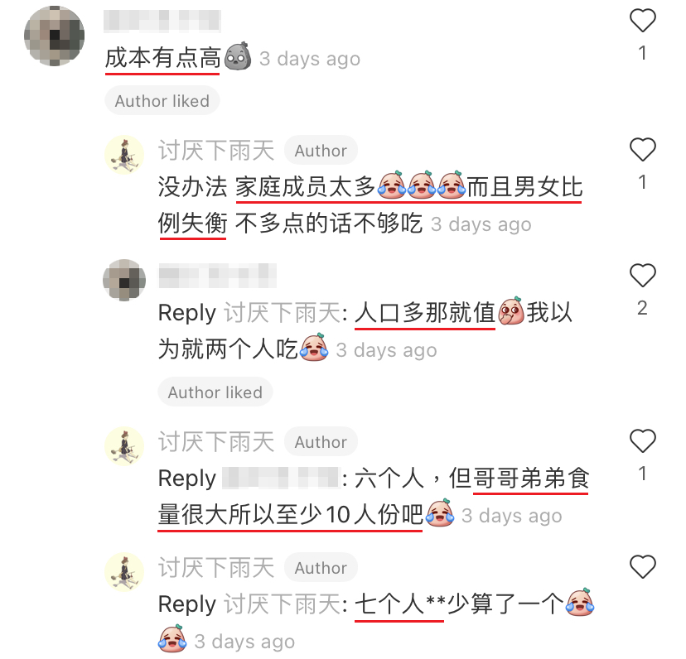Like the 七个人 少算了一个 reply

tap(642, 567)
